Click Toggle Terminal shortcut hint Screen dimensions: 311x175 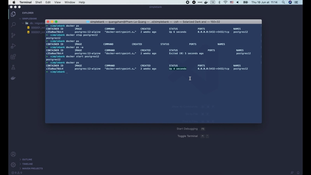click(193, 136)
